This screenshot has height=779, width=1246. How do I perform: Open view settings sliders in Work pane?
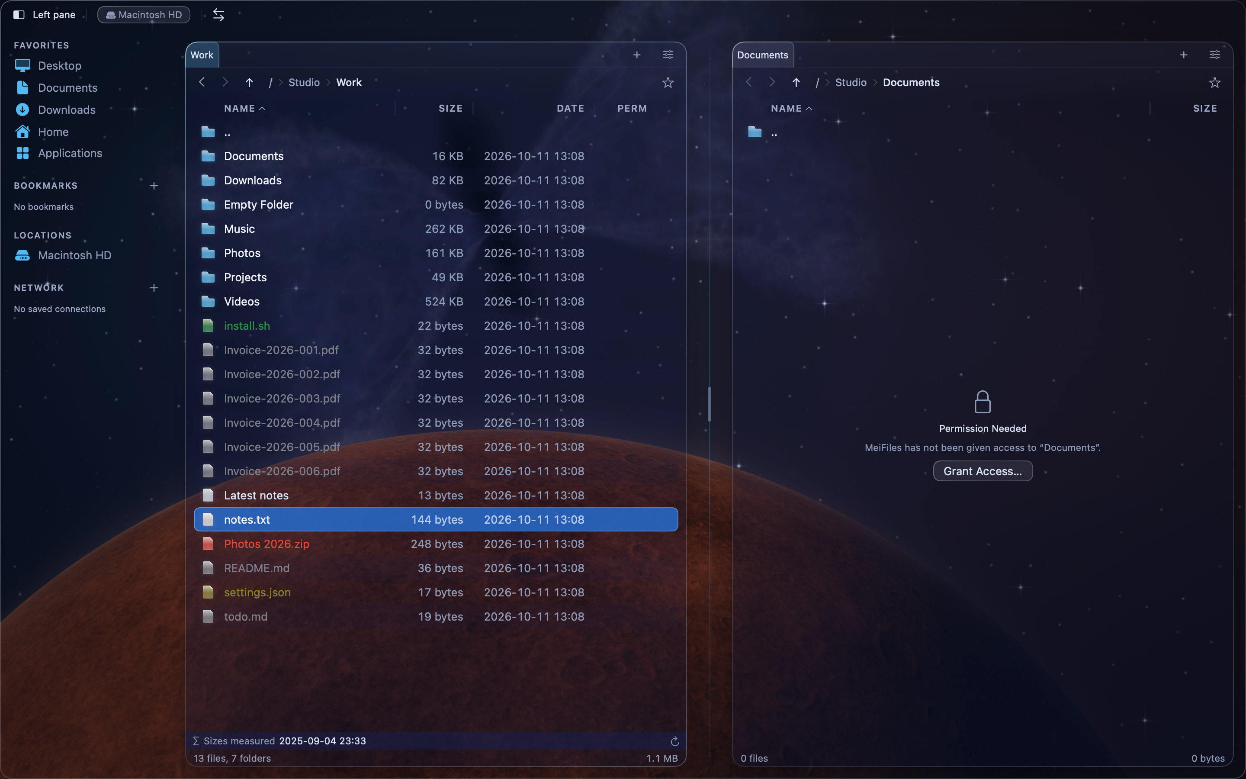point(668,55)
